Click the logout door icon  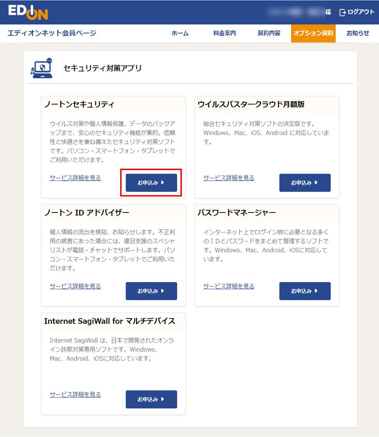point(342,13)
